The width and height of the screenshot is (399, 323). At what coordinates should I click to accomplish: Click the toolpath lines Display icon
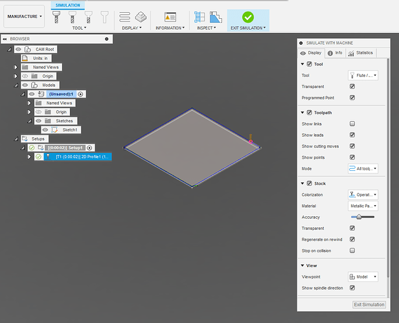(124, 17)
